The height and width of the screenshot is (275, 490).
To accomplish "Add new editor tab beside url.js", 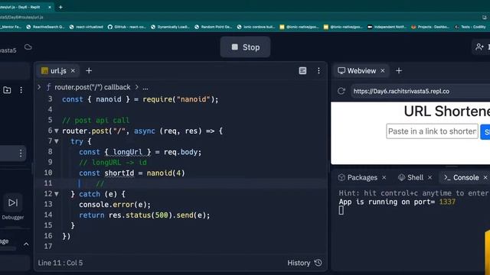I will pos(89,71).
